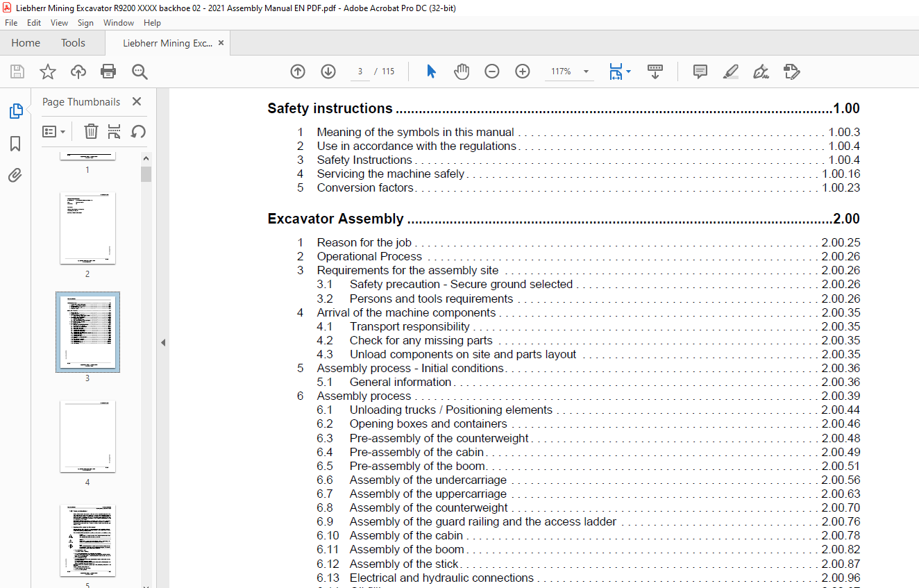Open the Window menu
This screenshot has height=588, width=919.
(119, 23)
